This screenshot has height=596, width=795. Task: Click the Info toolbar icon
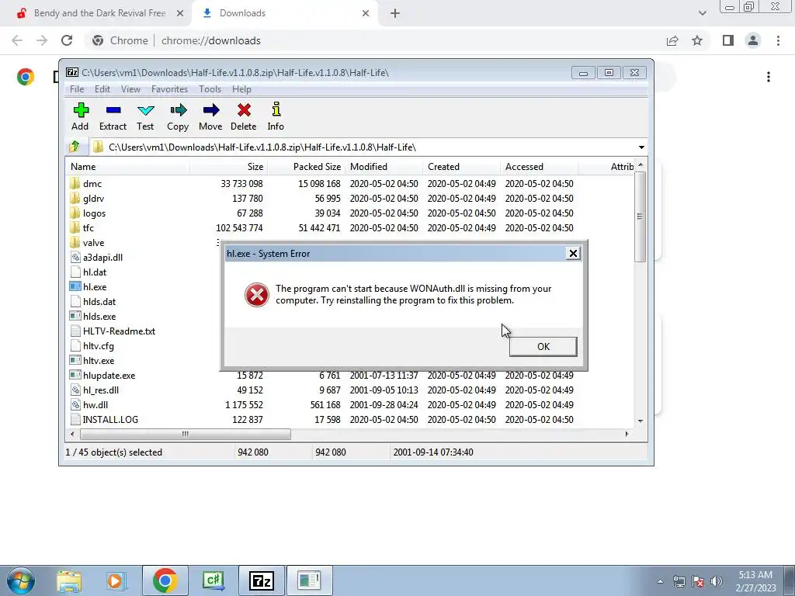point(276,117)
